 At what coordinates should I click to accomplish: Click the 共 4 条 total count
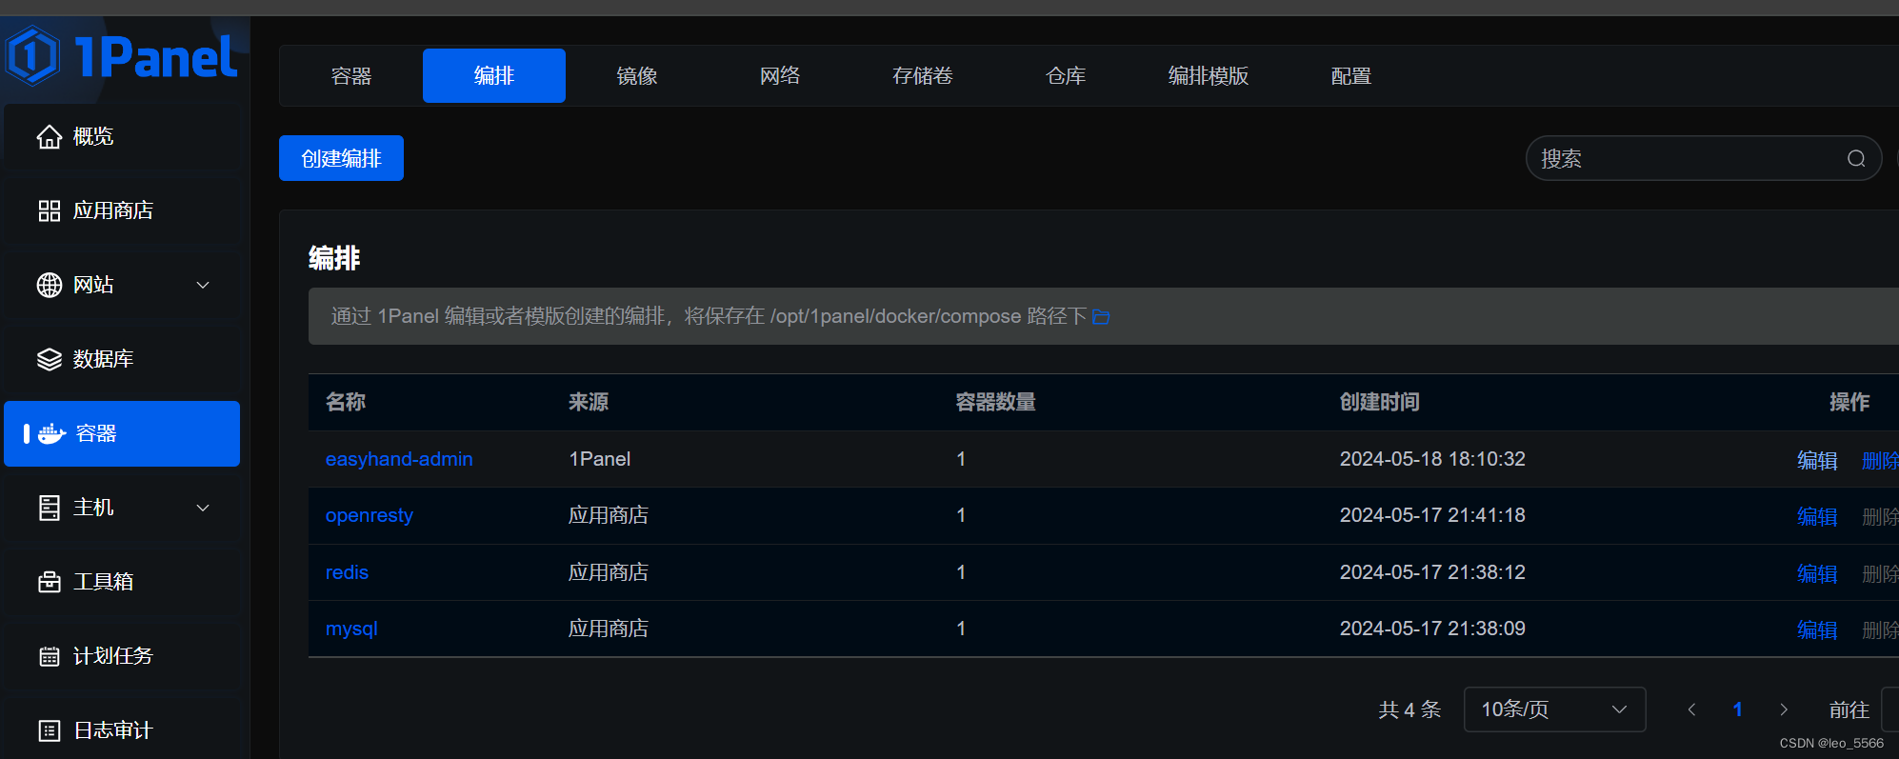tap(1409, 709)
